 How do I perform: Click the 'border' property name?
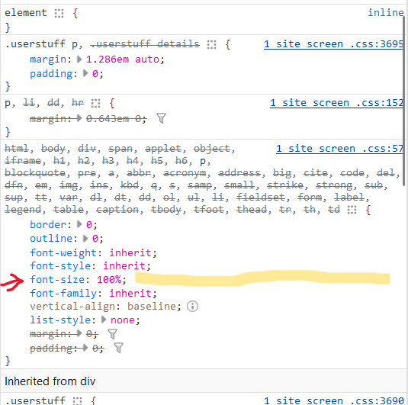pyautogui.click(x=48, y=224)
